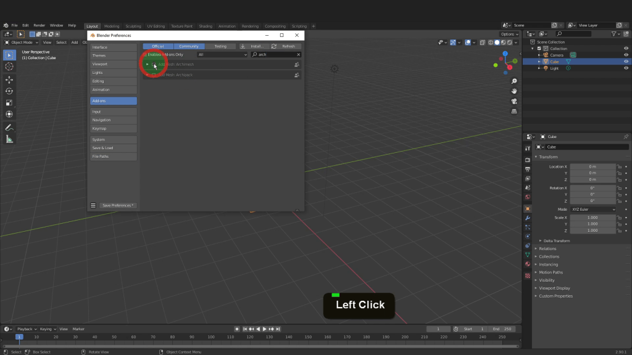Viewport: 632px width, 355px height.
Task: Activate the Rotate tool
Action: 9,91
